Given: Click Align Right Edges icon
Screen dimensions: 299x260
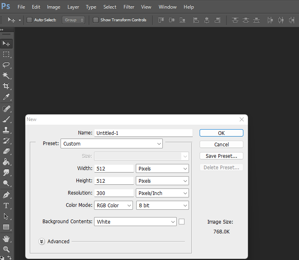Looking at the screenshot, I should (217, 20).
